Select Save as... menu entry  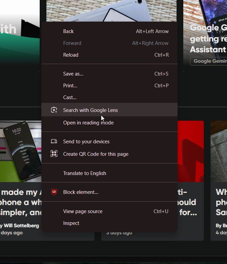(109, 74)
